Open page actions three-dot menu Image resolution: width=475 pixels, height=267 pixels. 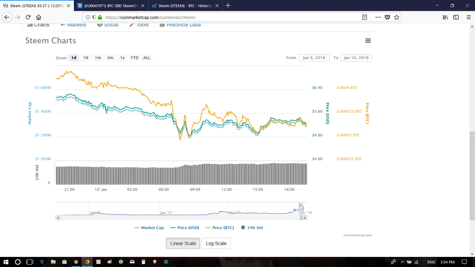[378, 17]
